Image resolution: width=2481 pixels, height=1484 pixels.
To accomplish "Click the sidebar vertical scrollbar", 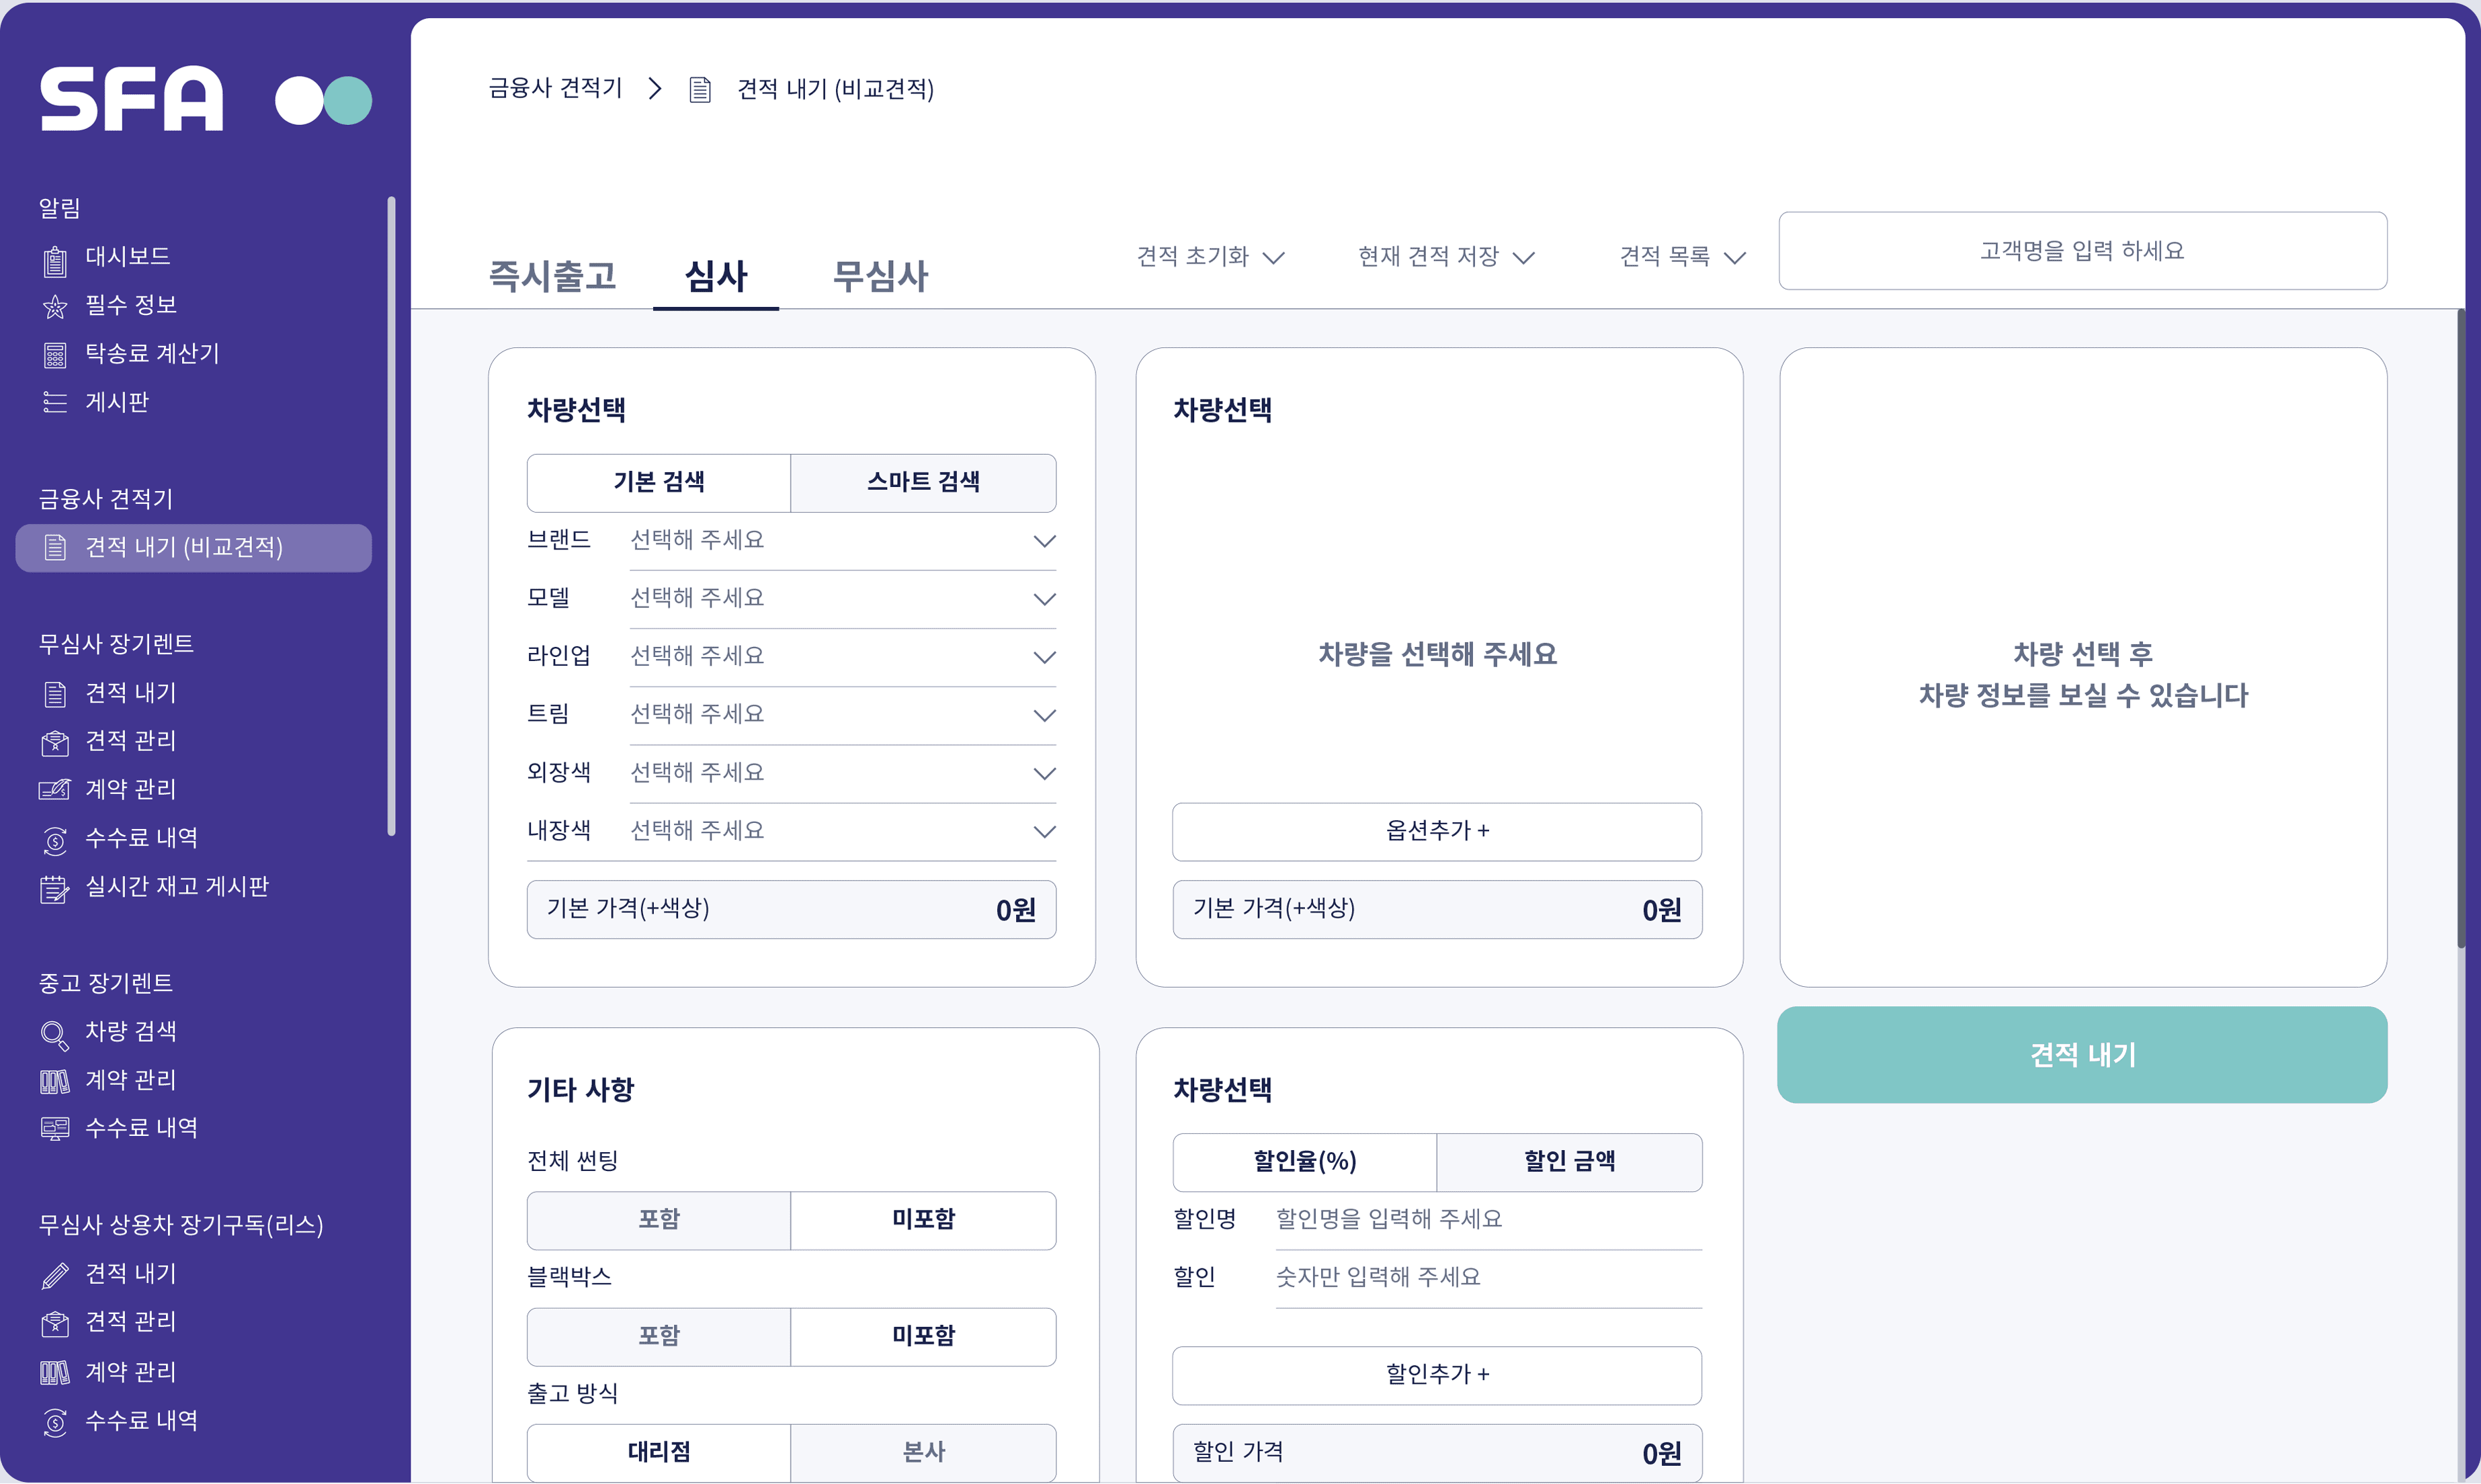I will point(391,515).
